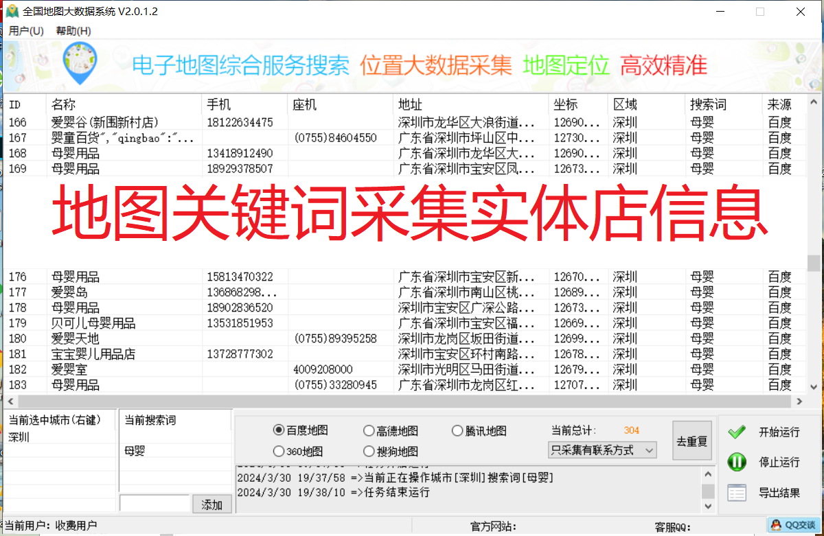Viewport: 824px width, 536px height.
Task: Select the row 爱婴谷(新围新村店)
Action: 405,122
